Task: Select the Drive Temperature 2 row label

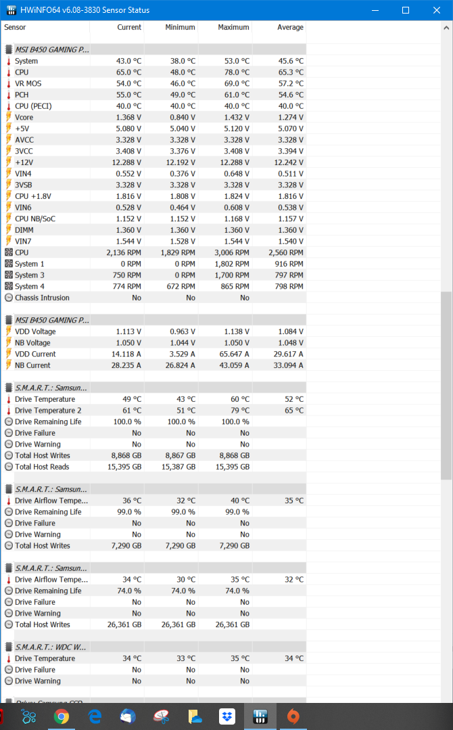Action: 48,410
